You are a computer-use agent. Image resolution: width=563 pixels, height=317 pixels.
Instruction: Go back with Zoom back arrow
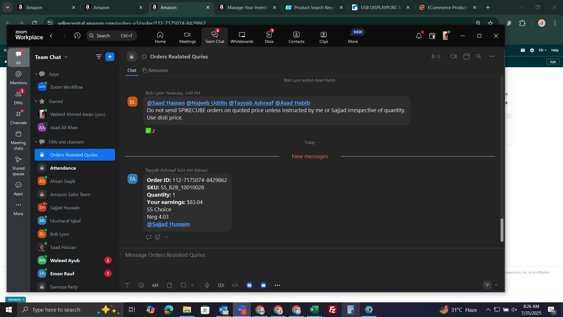51,36
